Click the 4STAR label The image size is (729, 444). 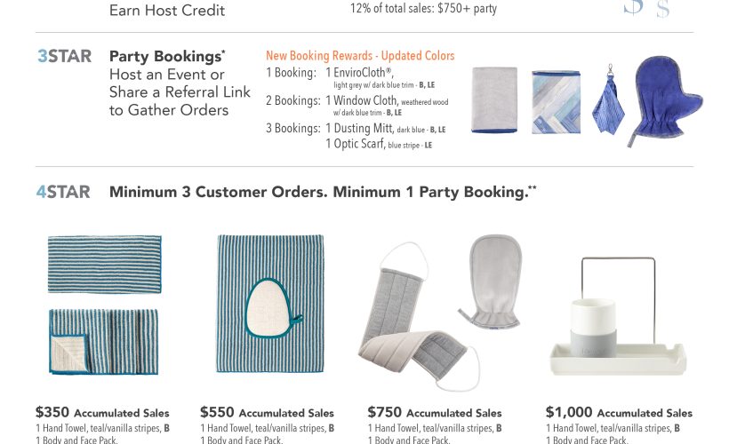pos(63,192)
